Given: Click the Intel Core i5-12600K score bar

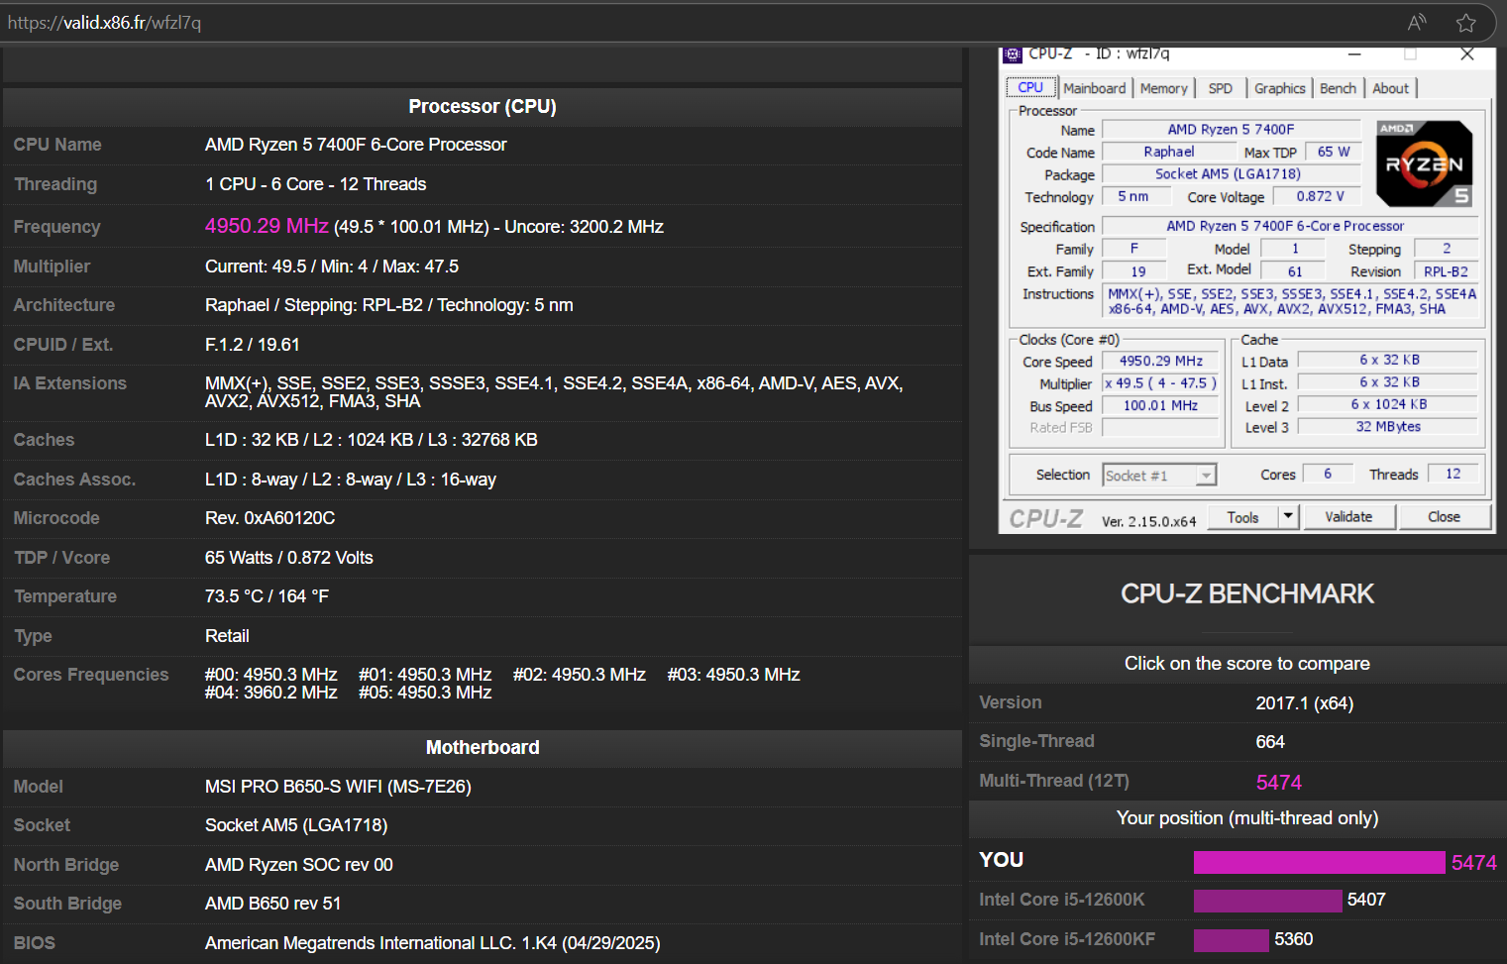Looking at the screenshot, I should 1267,901.
